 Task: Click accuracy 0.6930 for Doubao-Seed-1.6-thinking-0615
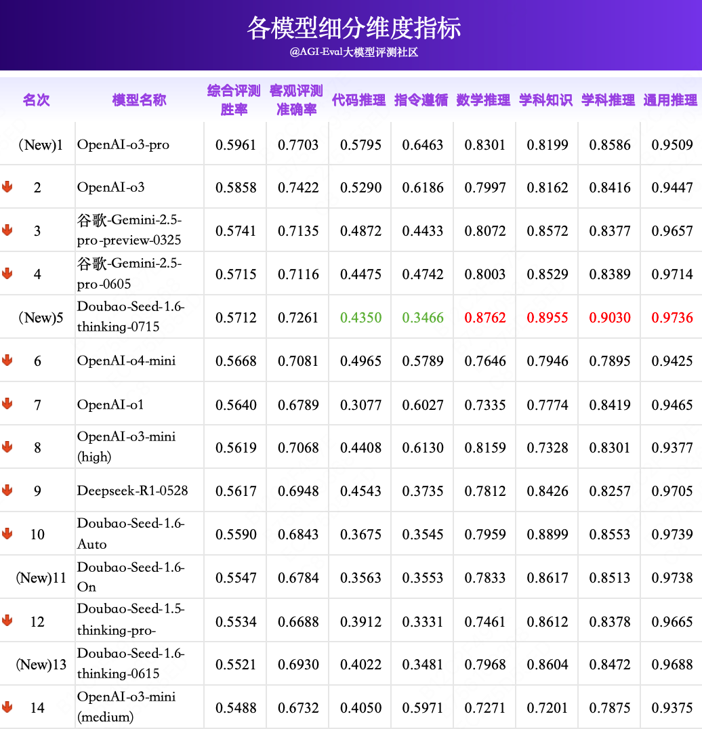tap(298, 665)
